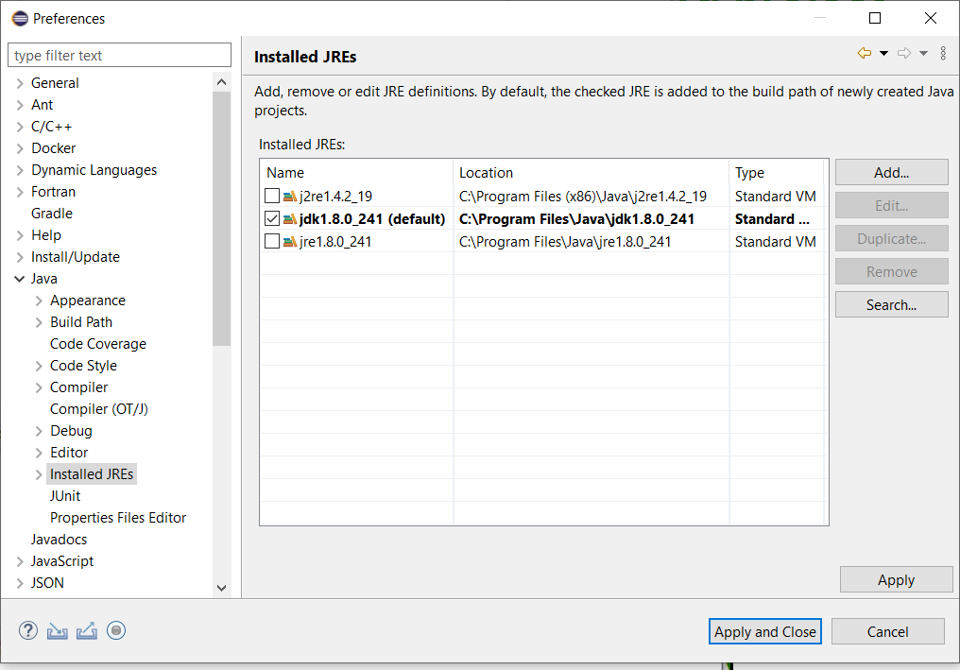Viewport: 960px width, 670px height.
Task: Click the yellow back navigation arrow
Action: coord(864,54)
